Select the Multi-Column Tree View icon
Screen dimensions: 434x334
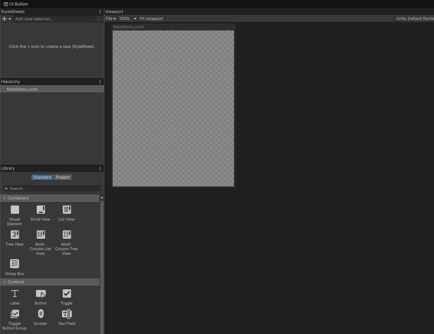click(x=67, y=235)
